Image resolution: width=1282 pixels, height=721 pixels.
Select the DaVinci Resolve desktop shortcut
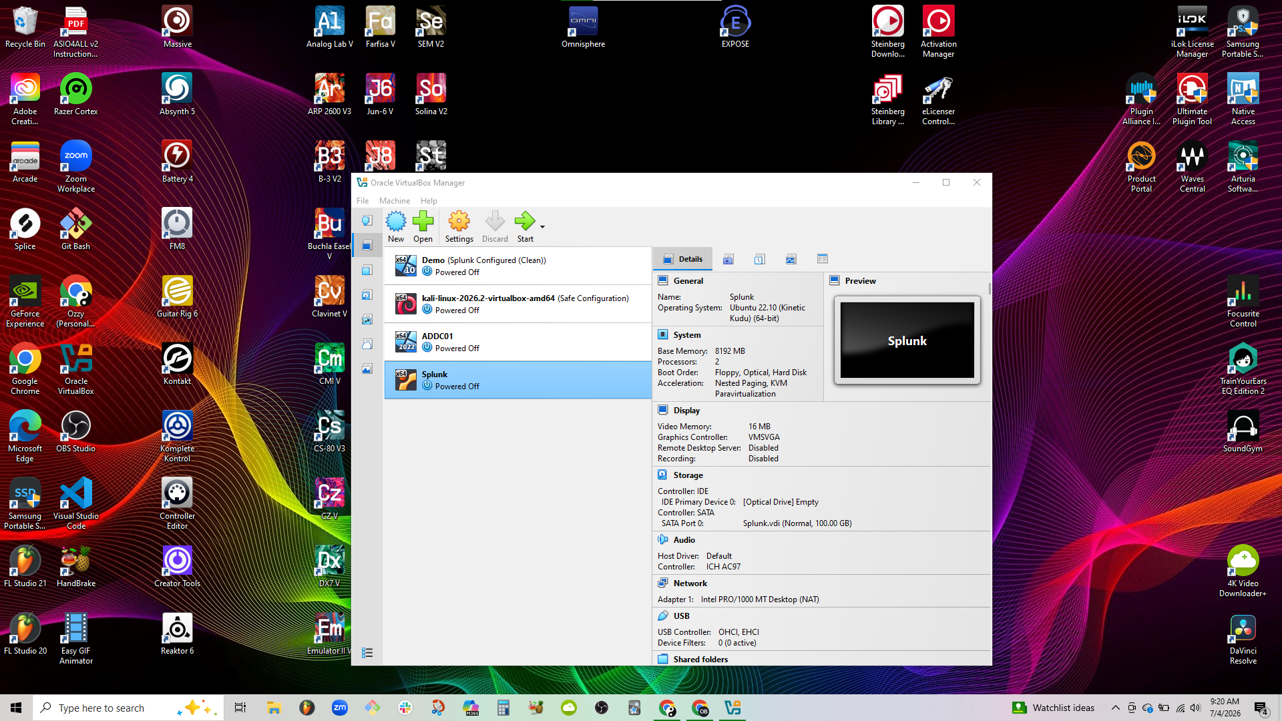tap(1243, 640)
